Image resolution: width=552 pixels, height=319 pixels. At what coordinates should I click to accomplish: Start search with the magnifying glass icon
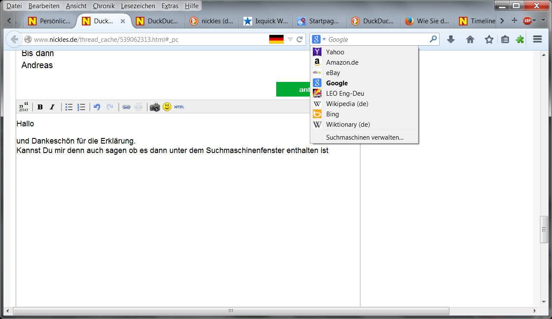(433, 39)
